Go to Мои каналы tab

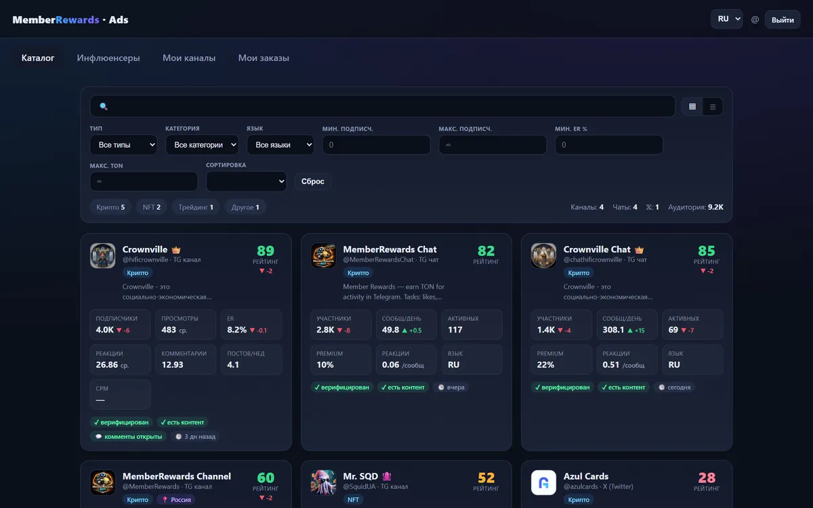[x=189, y=58]
